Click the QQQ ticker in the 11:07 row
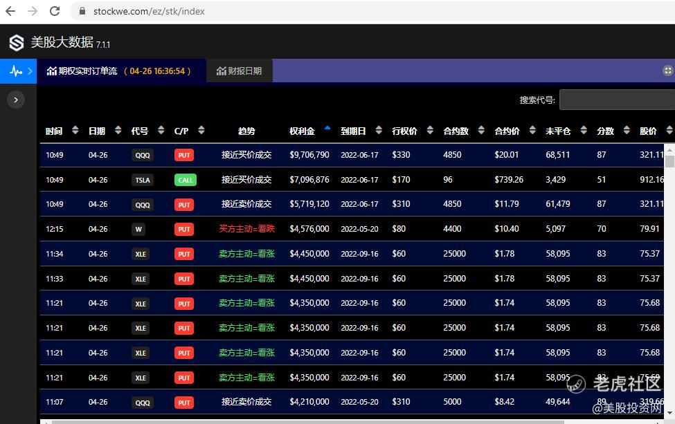 (x=143, y=403)
